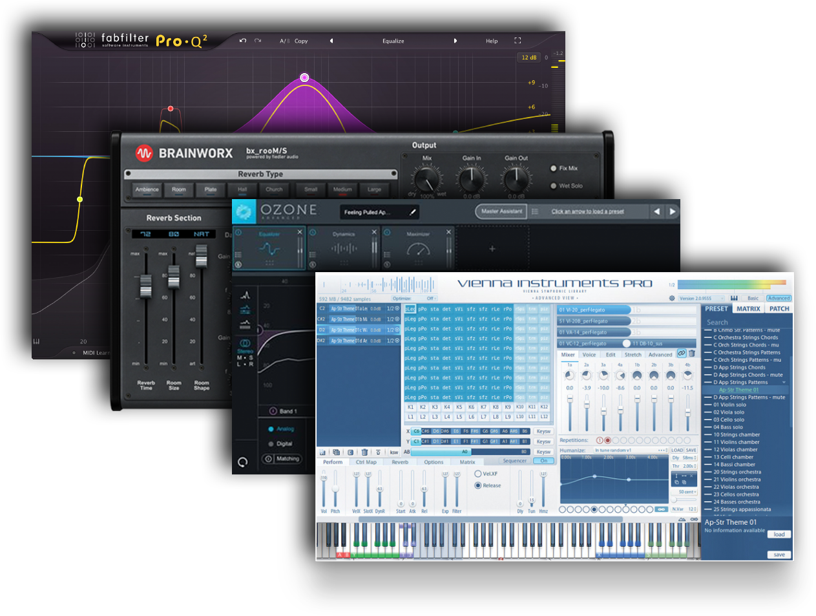Select the Vel.XF radio option

tap(478, 474)
